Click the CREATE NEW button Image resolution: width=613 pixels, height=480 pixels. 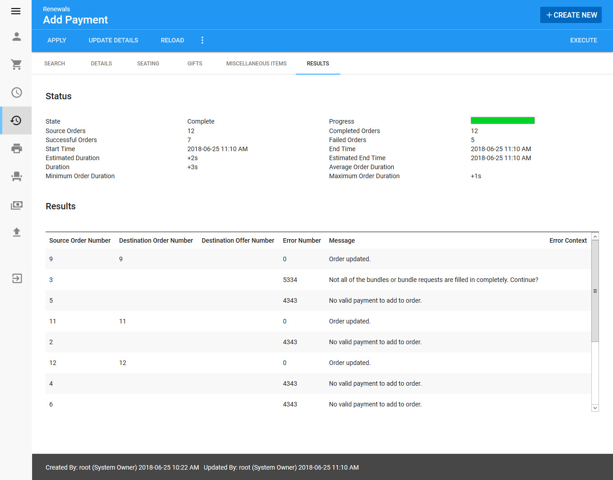point(571,15)
